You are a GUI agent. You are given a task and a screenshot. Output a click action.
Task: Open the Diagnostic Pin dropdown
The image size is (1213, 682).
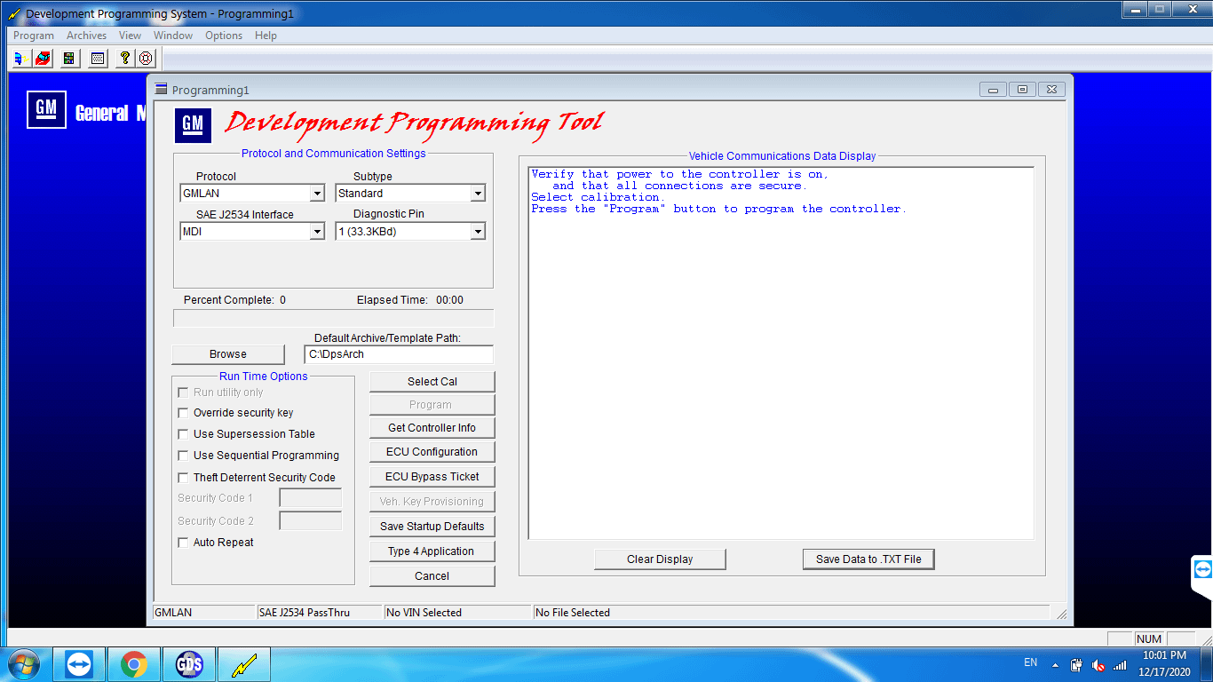point(476,231)
